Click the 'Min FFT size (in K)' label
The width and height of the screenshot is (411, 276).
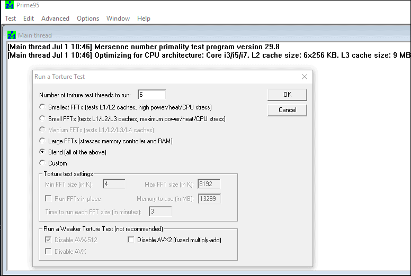tap(69, 185)
